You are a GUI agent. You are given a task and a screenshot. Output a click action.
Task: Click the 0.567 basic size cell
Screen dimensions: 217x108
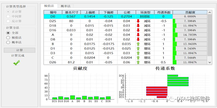(71, 17)
